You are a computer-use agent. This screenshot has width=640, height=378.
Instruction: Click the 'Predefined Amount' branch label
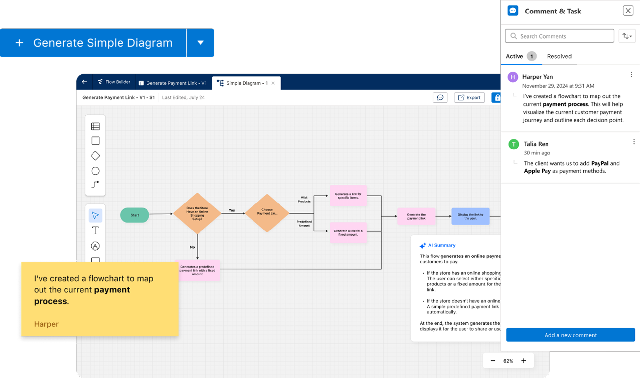coord(304,224)
